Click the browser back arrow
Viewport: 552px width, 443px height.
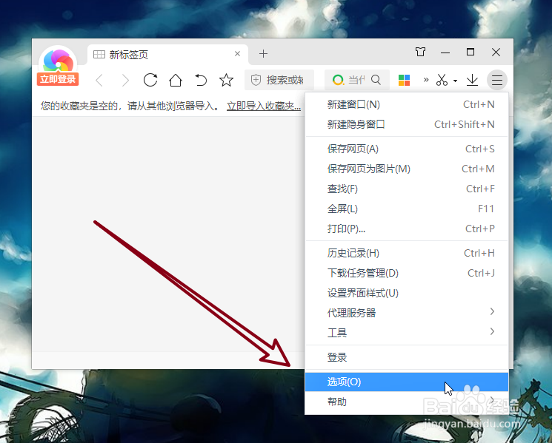pyautogui.click(x=99, y=81)
